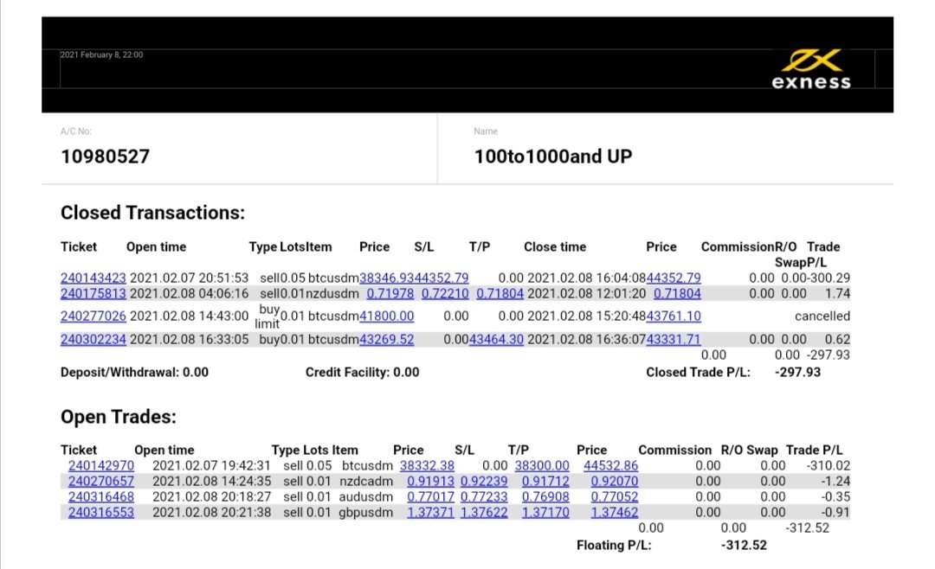Click Floating P/L value -312.52

pyautogui.click(x=744, y=545)
